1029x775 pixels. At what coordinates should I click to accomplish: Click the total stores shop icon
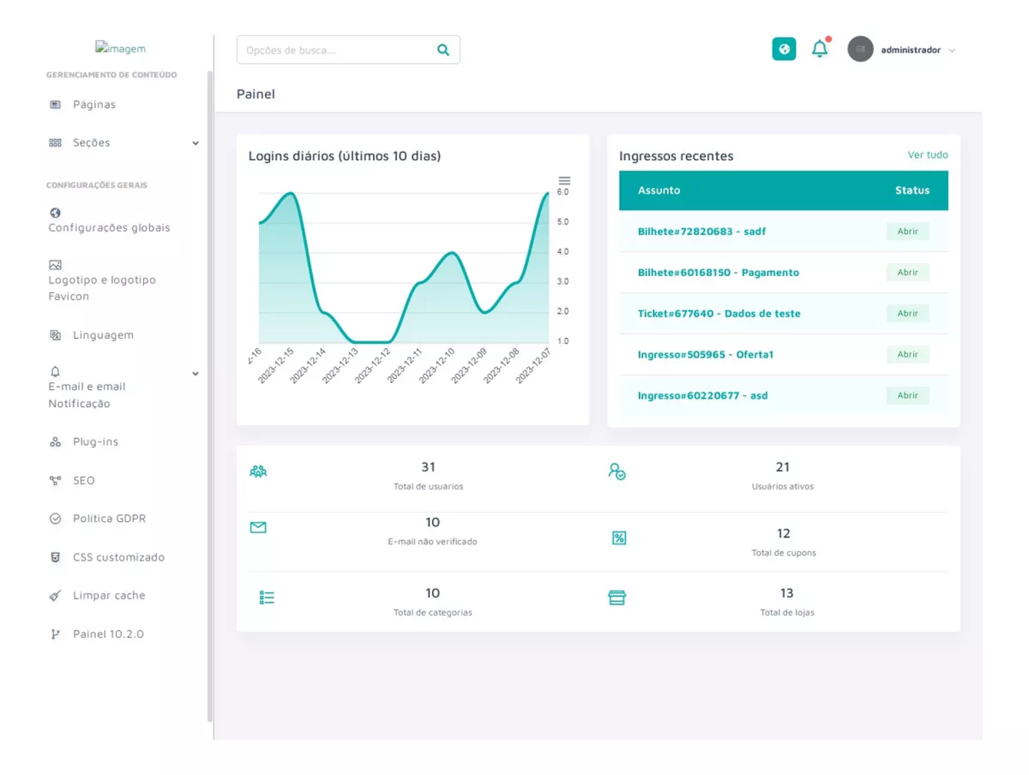click(617, 597)
